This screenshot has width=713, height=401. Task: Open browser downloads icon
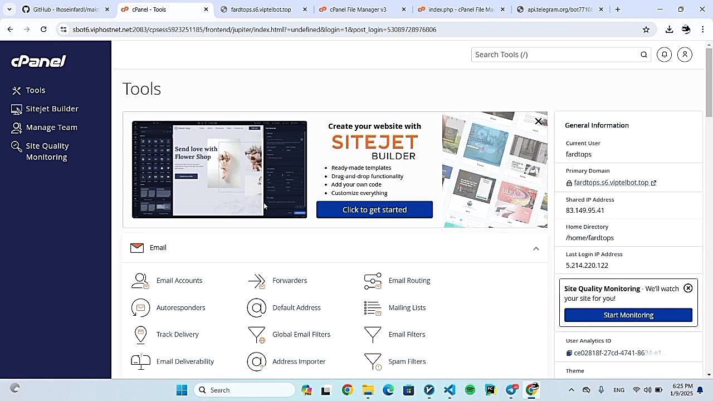click(669, 30)
